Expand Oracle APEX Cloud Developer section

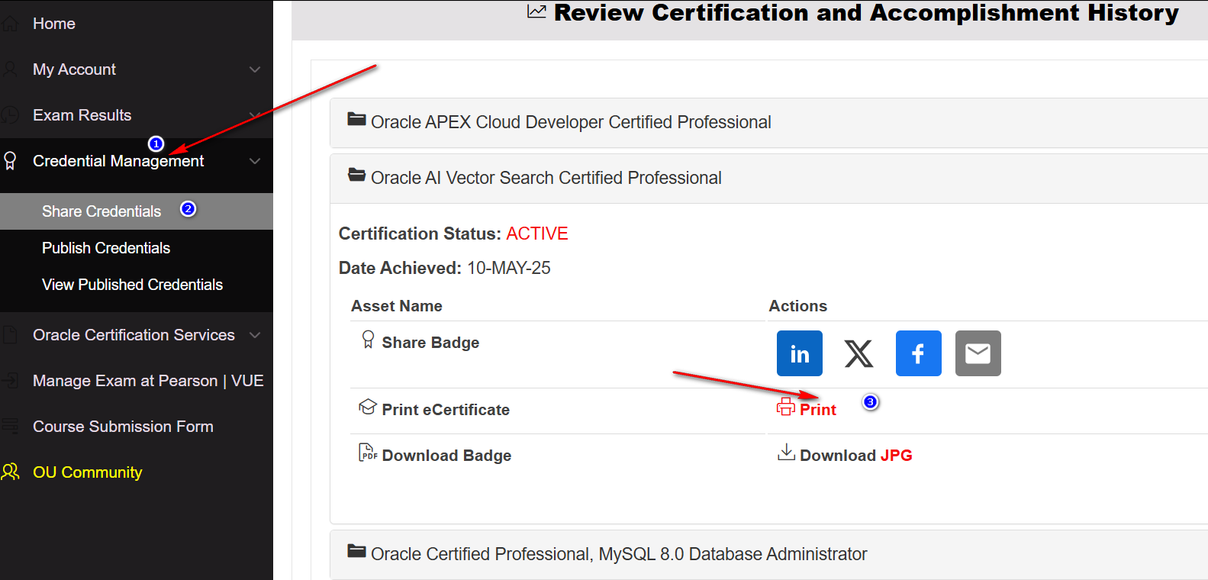pyautogui.click(x=570, y=122)
